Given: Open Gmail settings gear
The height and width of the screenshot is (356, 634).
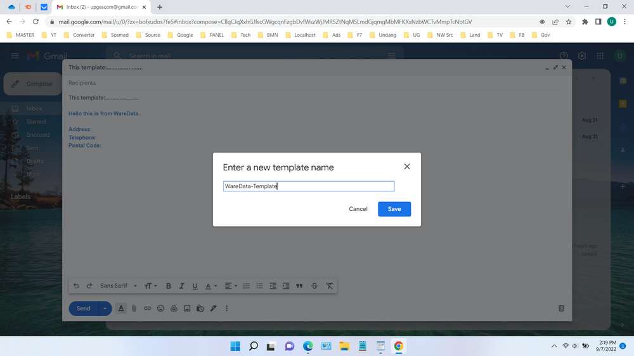Looking at the screenshot, I should pyautogui.click(x=582, y=56).
